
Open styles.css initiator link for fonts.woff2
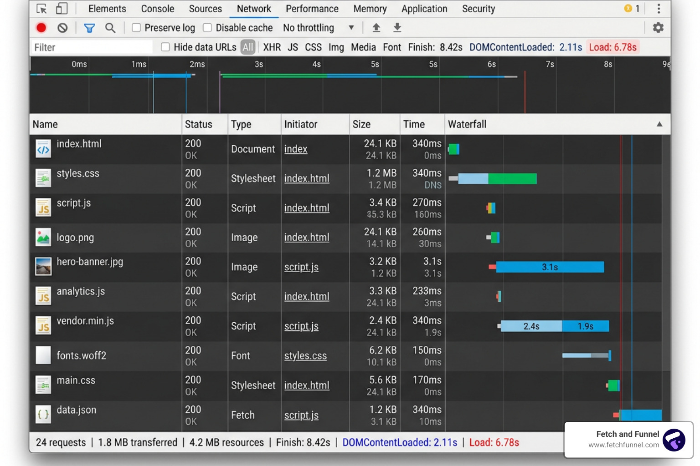pos(305,355)
